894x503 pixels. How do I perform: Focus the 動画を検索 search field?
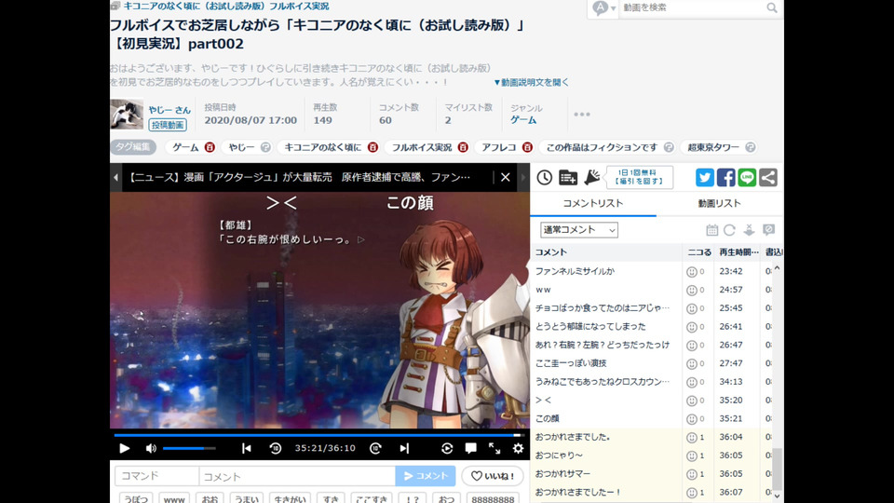tap(692, 8)
